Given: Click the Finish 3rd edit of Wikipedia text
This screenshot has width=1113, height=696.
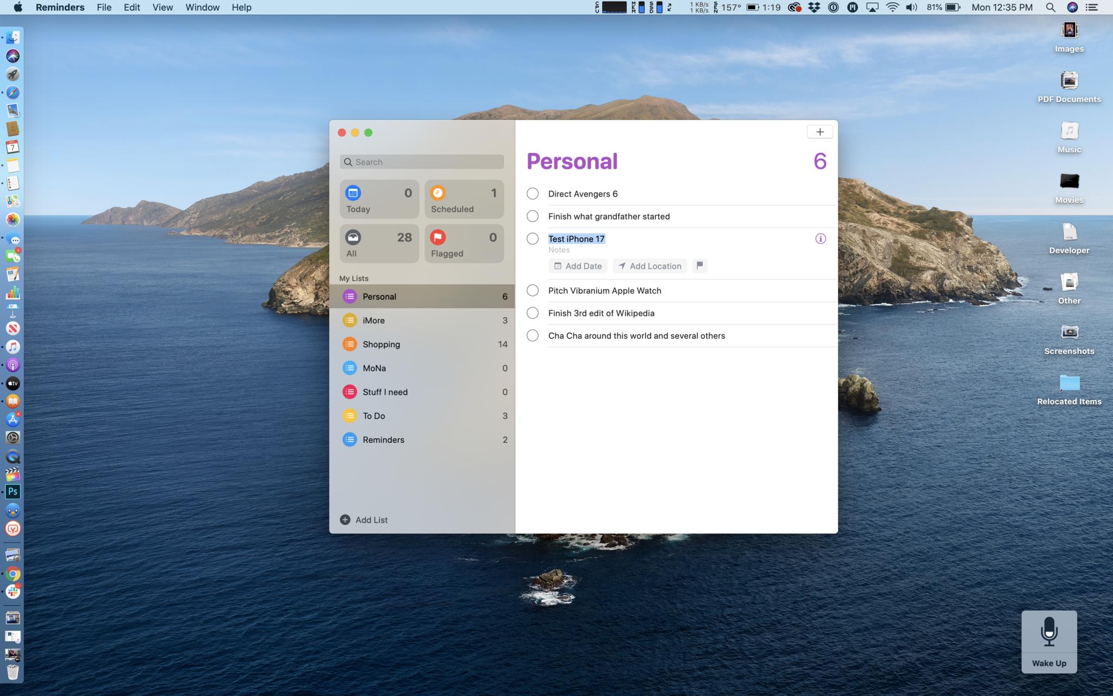Looking at the screenshot, I should [x=601, y=313].
